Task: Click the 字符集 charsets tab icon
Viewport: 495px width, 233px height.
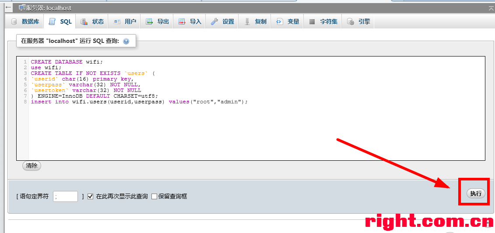Action: [312, 21]
